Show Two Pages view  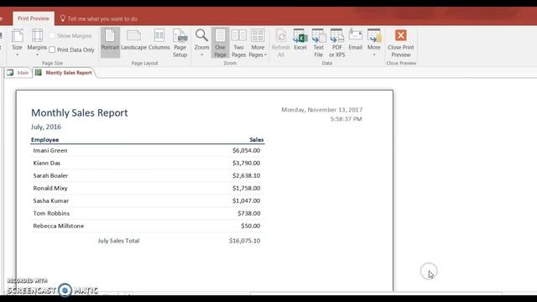pyautogui.click(x=238, y=43)
